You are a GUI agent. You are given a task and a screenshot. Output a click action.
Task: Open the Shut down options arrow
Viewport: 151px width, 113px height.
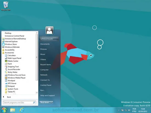[x=51, y=102]
